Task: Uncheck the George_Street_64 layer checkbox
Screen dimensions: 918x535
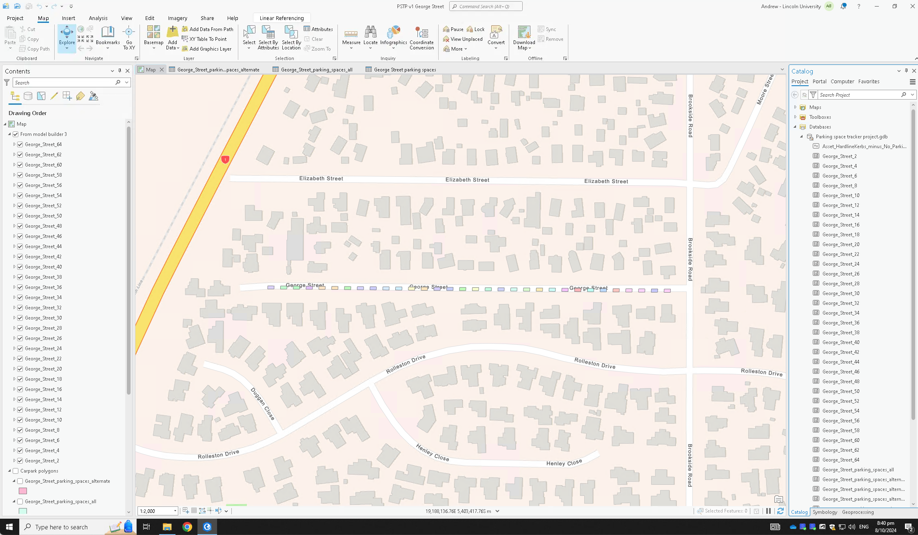Action: pyautogui.click(x=20, y=144)
